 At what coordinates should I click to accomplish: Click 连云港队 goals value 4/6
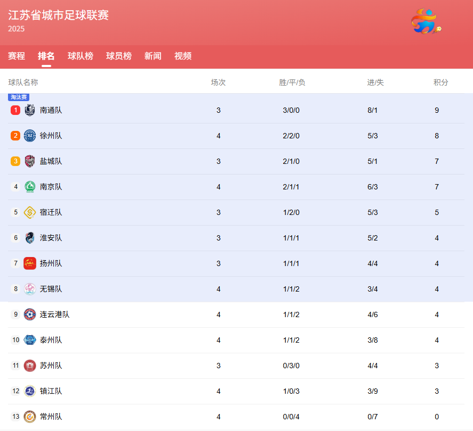(373, 314)
